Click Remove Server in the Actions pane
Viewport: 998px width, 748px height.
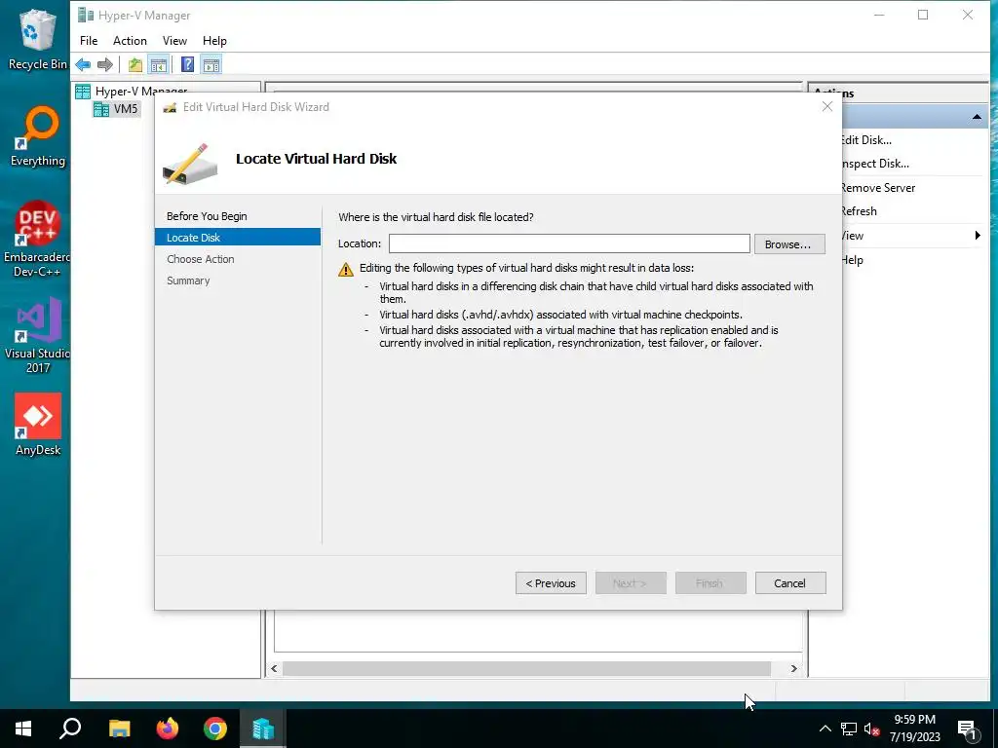878,188
